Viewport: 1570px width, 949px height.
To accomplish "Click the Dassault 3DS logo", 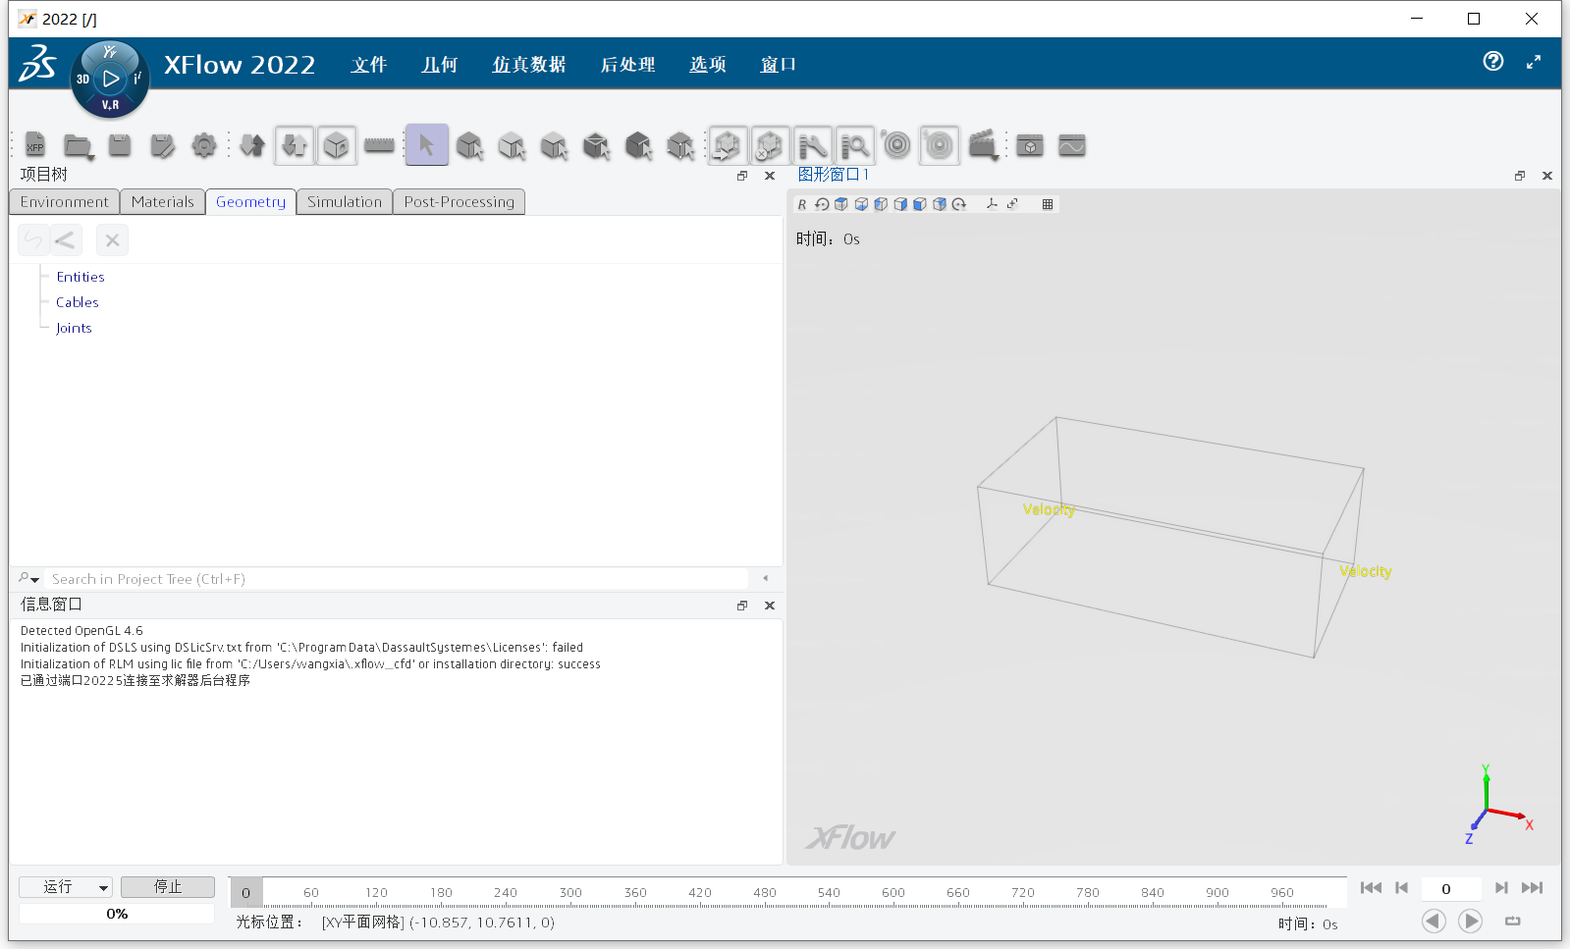I will (x=37, y=64).
